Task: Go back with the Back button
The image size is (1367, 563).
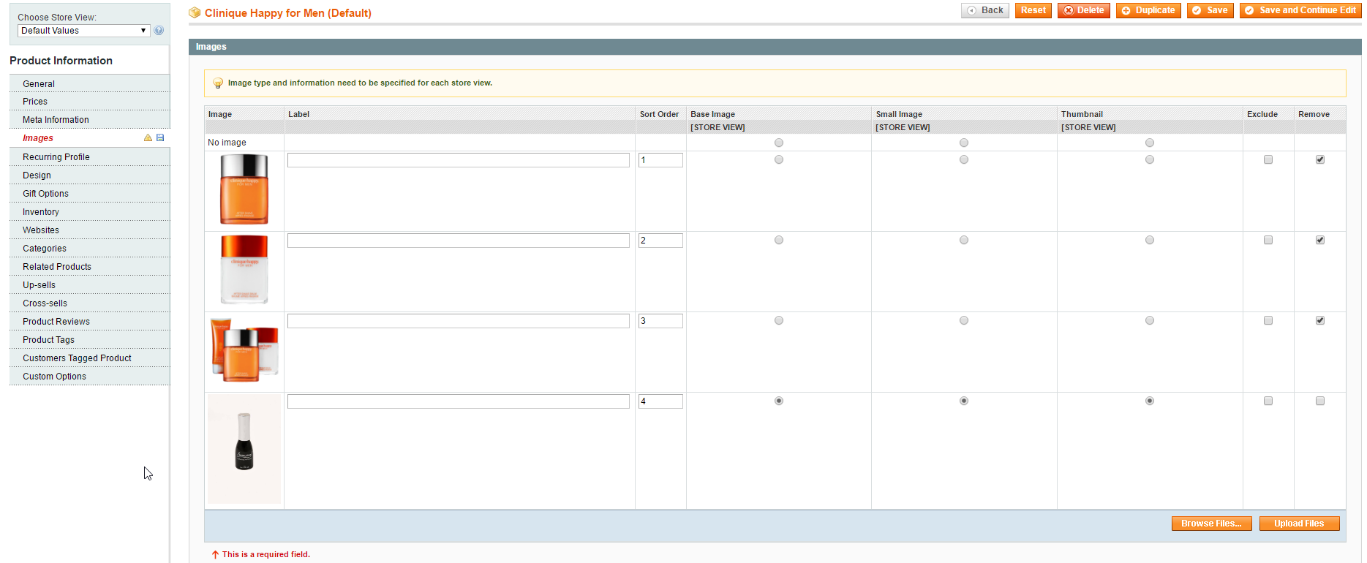Action: pos(985,10)
